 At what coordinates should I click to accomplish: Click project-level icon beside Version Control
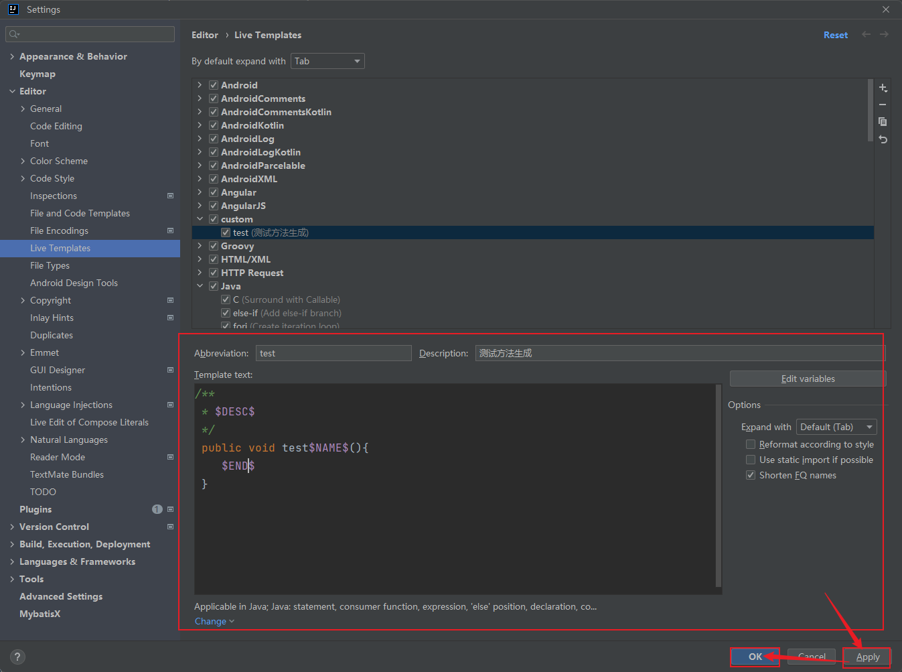(x=170, y=527)
